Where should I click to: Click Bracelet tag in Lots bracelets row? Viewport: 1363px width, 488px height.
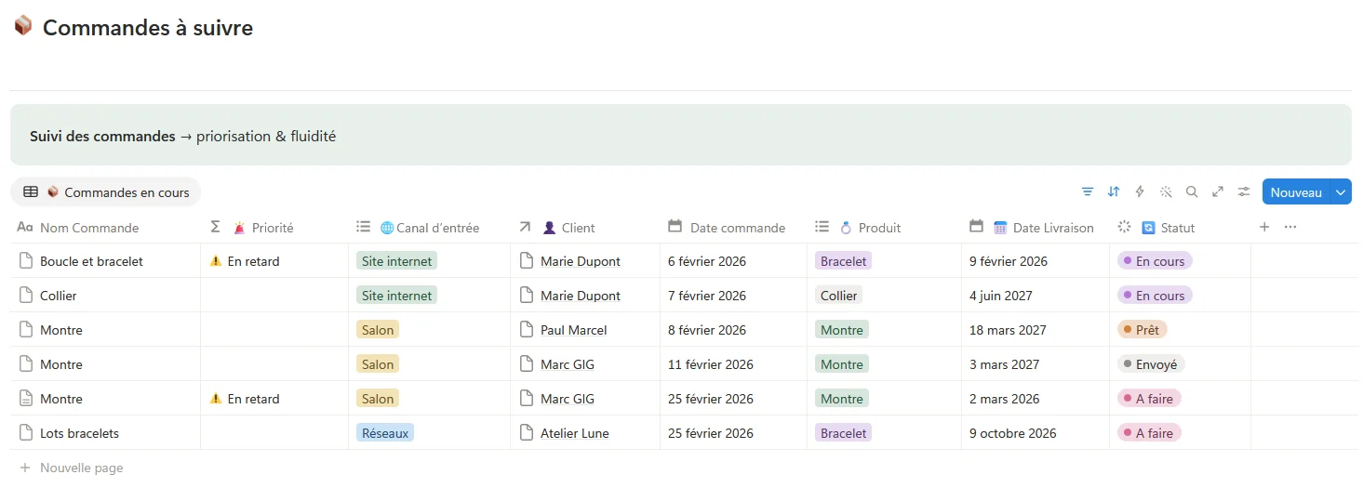pos(843,433)
